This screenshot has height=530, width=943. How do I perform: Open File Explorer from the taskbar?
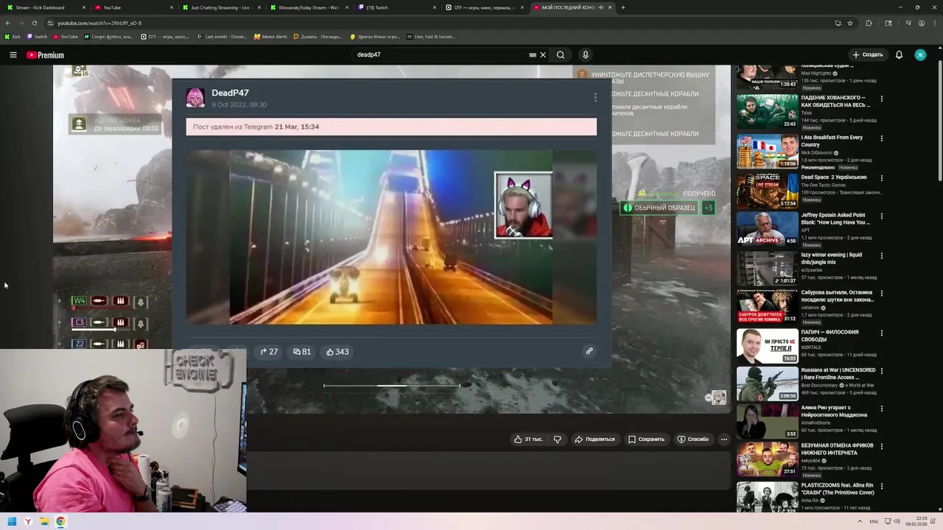44,521
